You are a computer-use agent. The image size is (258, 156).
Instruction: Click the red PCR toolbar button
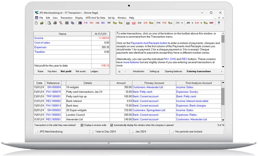tap(164, 23)
